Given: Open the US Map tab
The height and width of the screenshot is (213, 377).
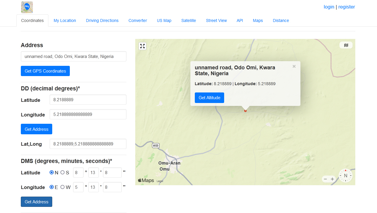Looking at the screenshot, I should tap(164, 20).
